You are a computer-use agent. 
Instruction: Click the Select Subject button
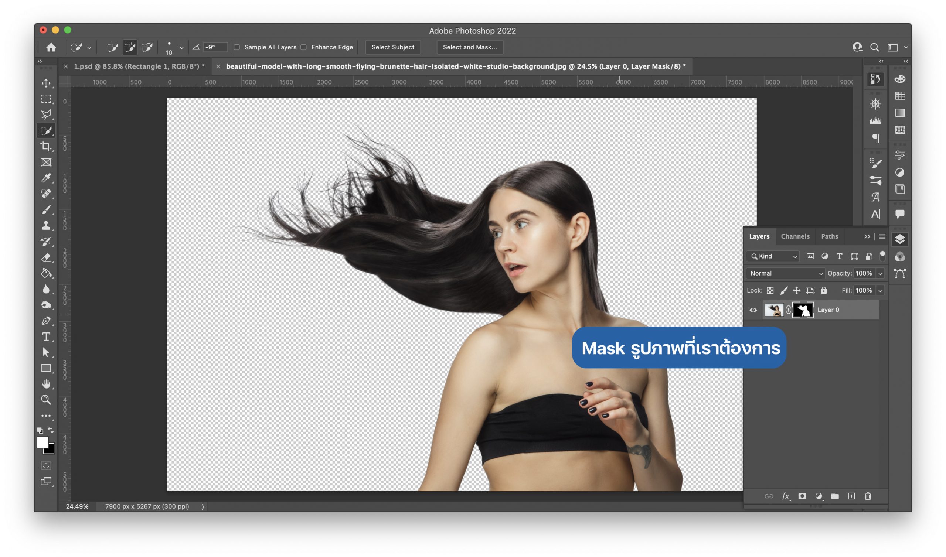tap(393, 47)
